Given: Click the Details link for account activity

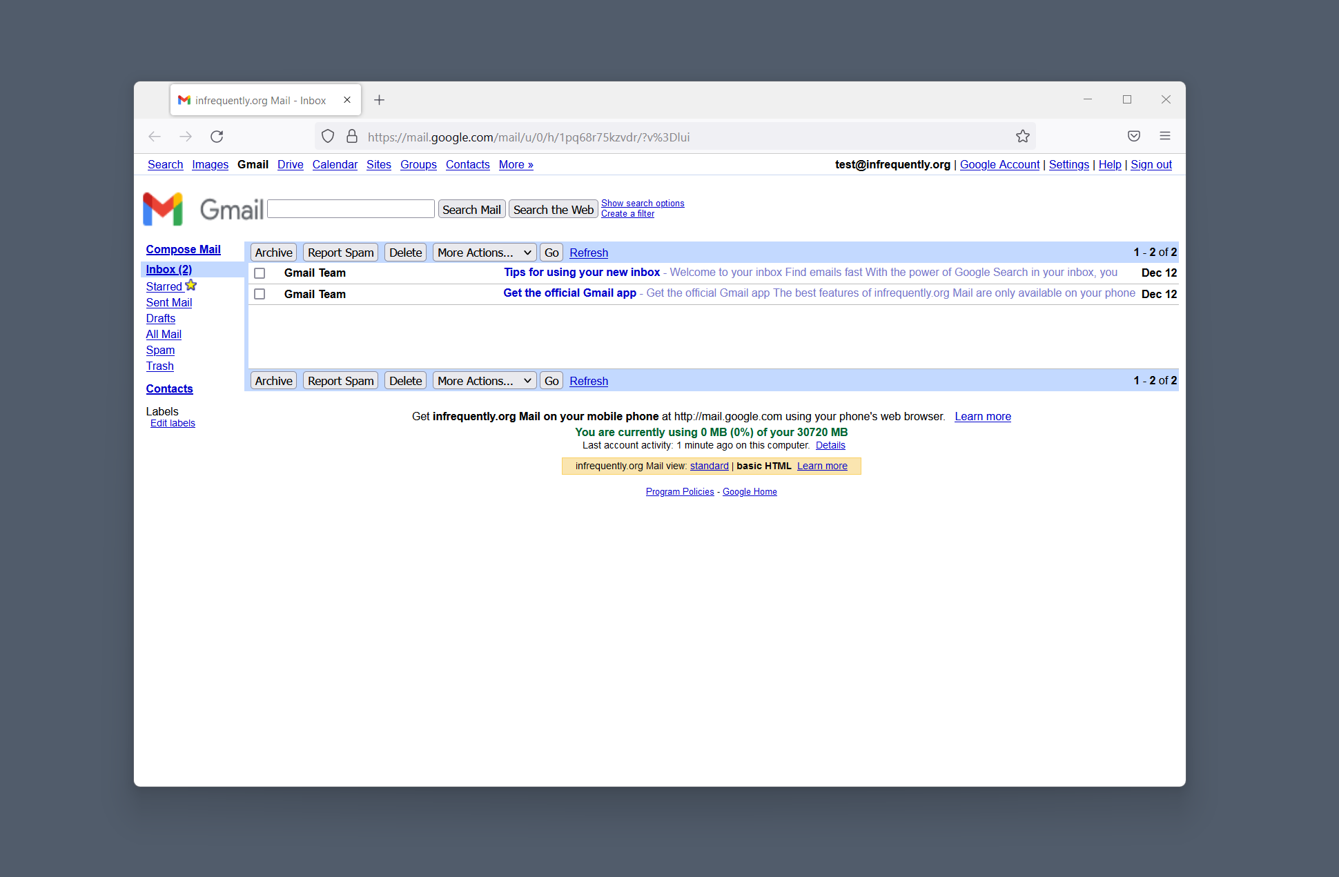Looking at the screenshot, I should (x=830, y=445).
